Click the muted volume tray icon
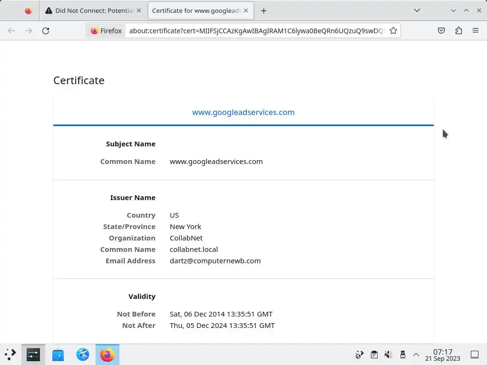The height and width of the screenshot is (365, 487). coord(388,355)
